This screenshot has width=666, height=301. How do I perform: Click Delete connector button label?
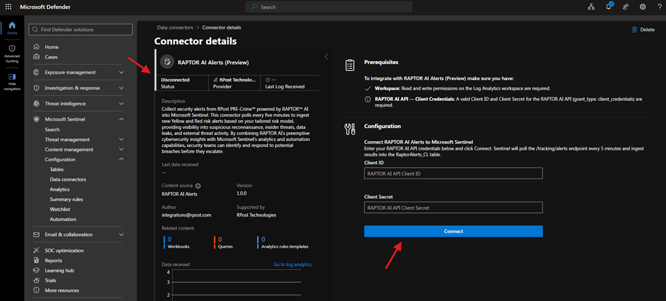(x=648, y=30)
